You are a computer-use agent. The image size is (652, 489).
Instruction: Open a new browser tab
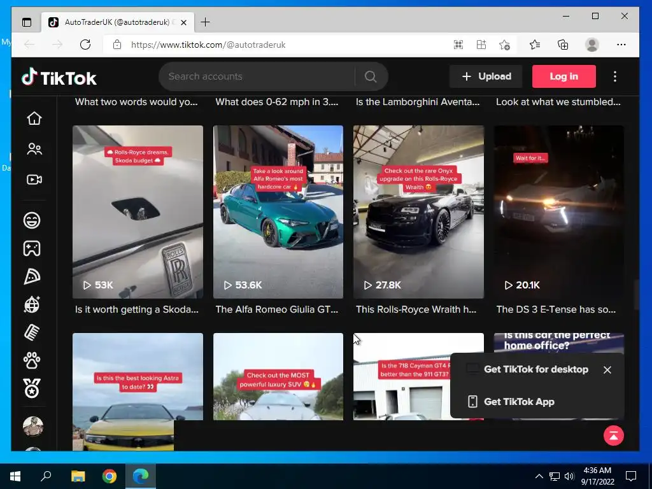[205, 22]
